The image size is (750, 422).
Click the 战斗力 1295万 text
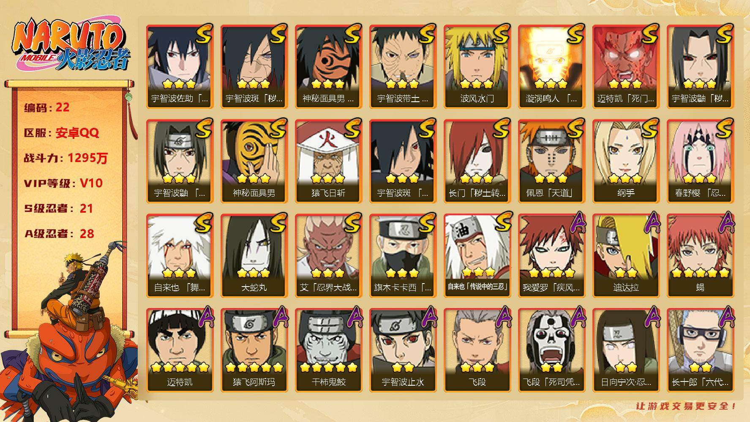click(66, 158)
